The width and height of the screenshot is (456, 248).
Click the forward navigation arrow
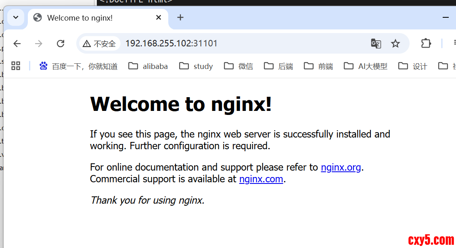click(39, 44)
